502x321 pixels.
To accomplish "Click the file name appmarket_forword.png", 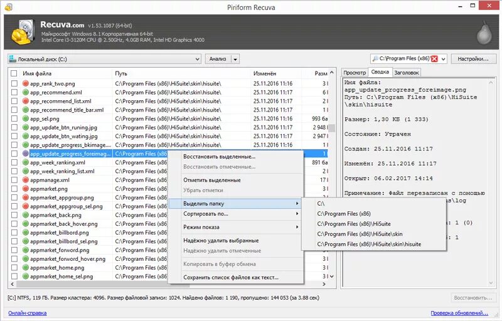I will point(60,250).
